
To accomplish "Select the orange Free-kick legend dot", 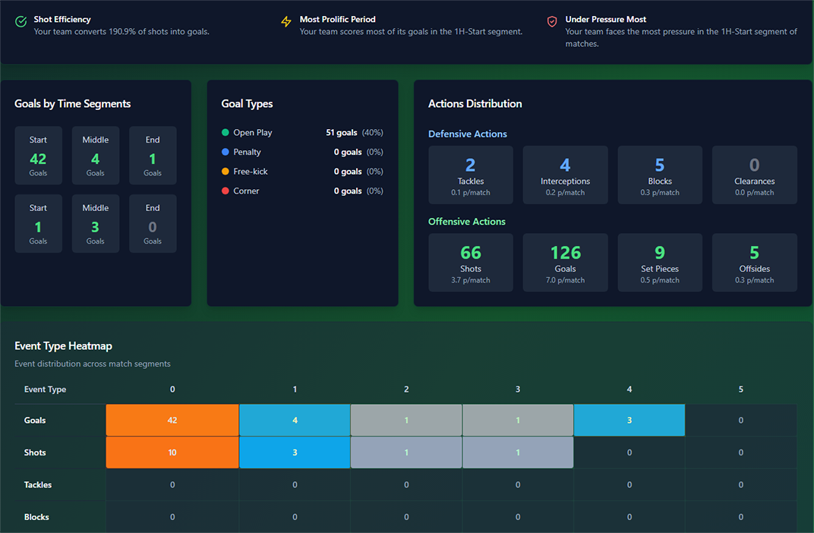I will pos(225,172).
